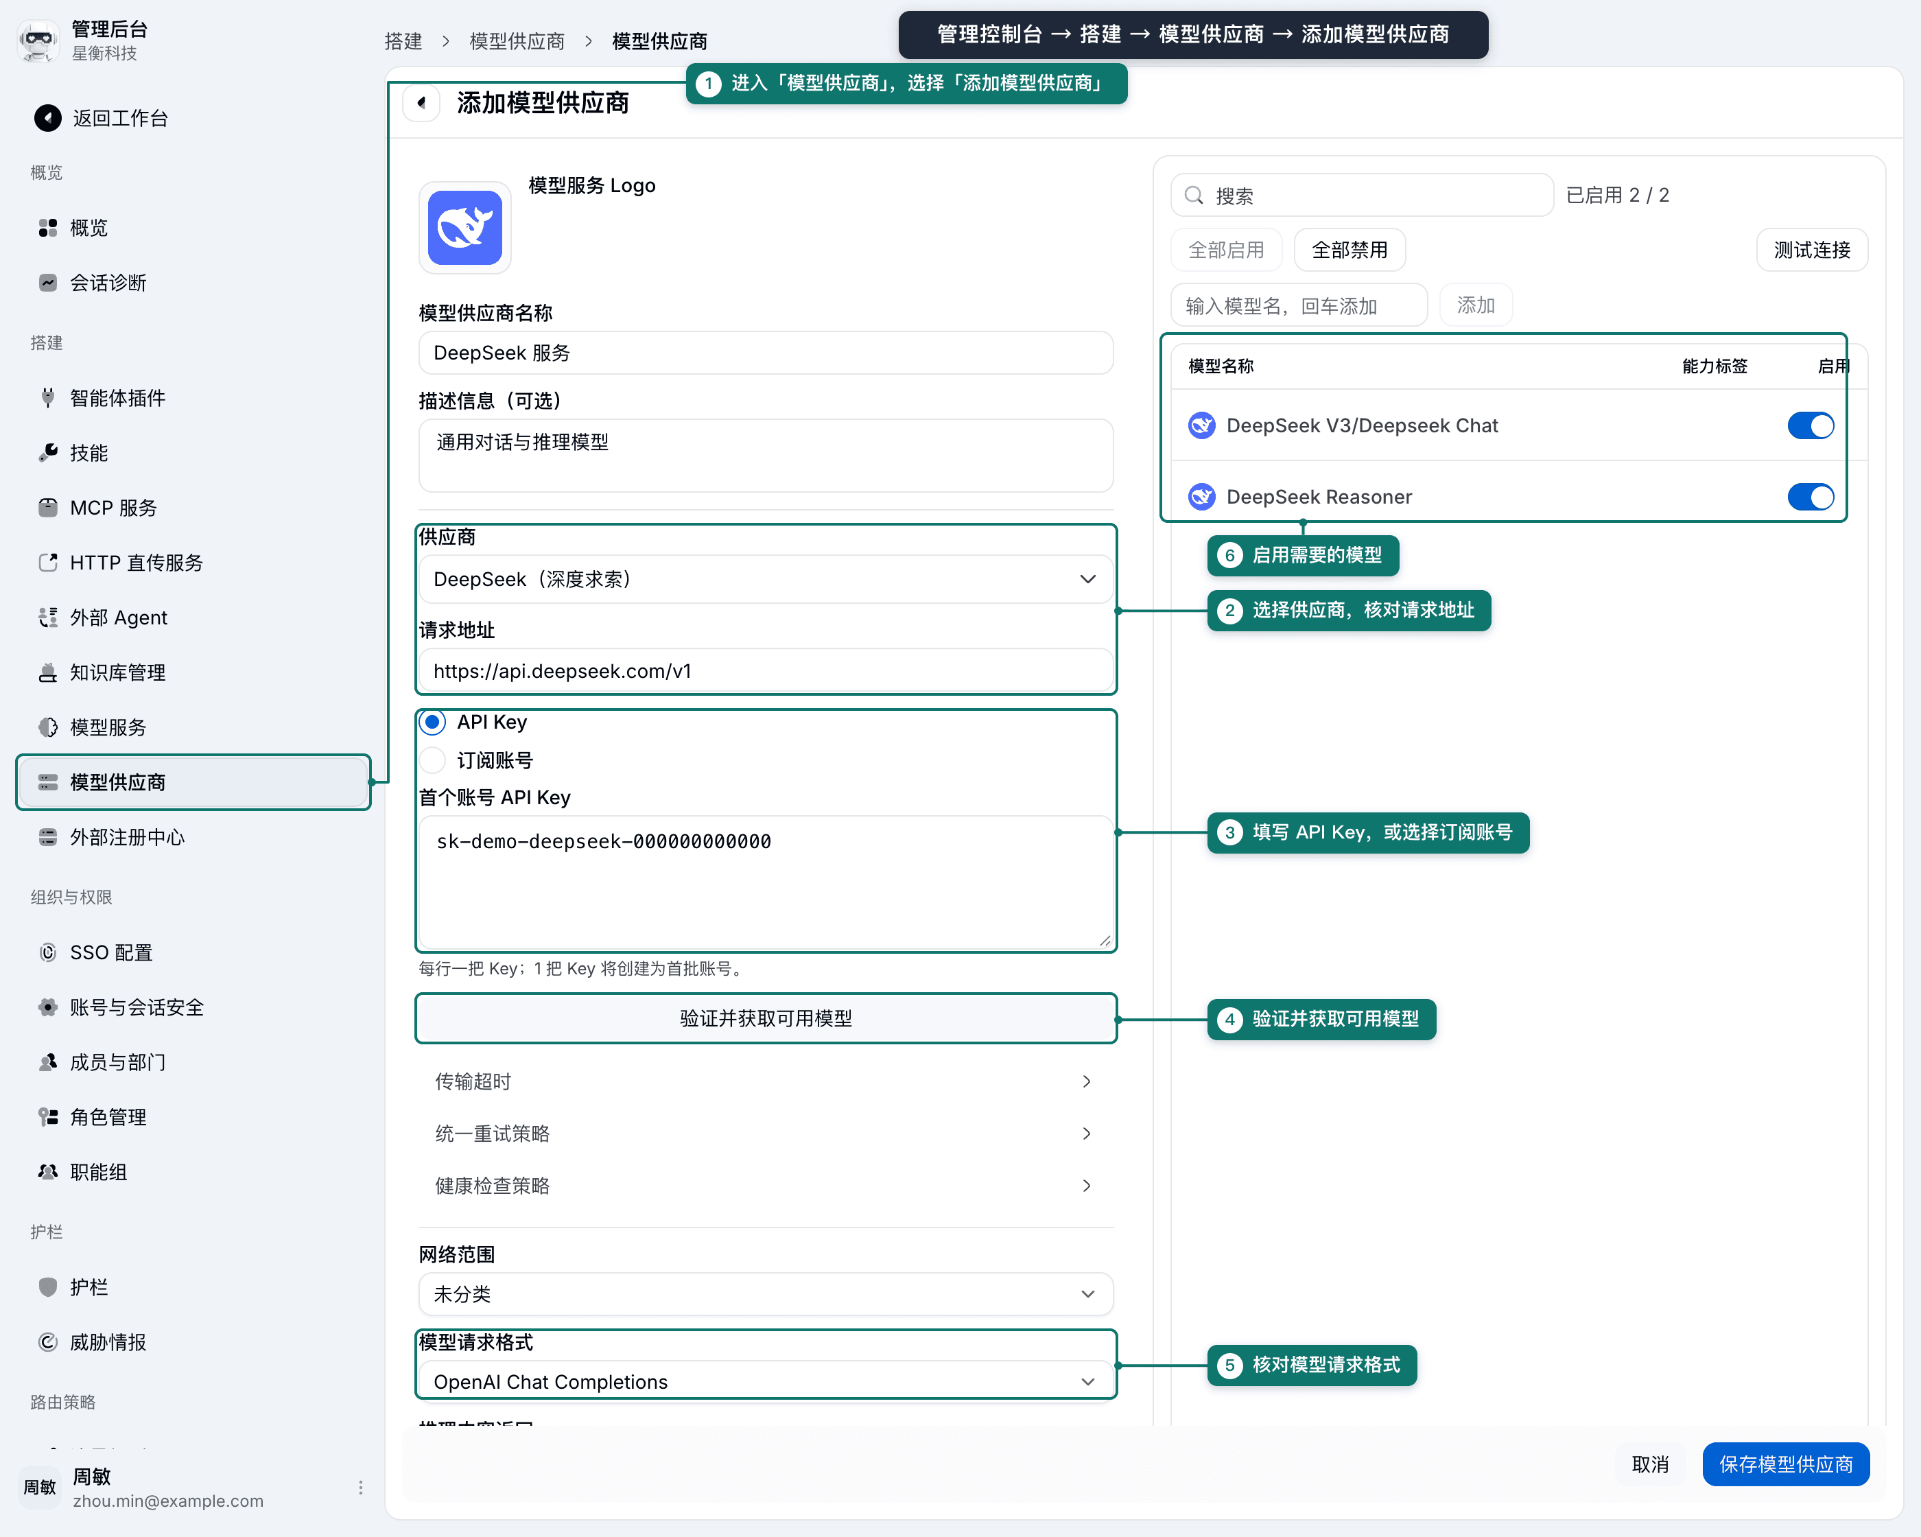Click the DeepSeek model service logo

(x=465, y=227)
